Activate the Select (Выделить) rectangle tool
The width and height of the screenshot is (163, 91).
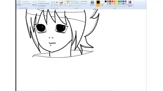[x=35, y=2]
